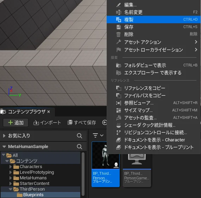Click the rename icon beside 名前変更
This screenshot has height=198, width=201.
118,12
